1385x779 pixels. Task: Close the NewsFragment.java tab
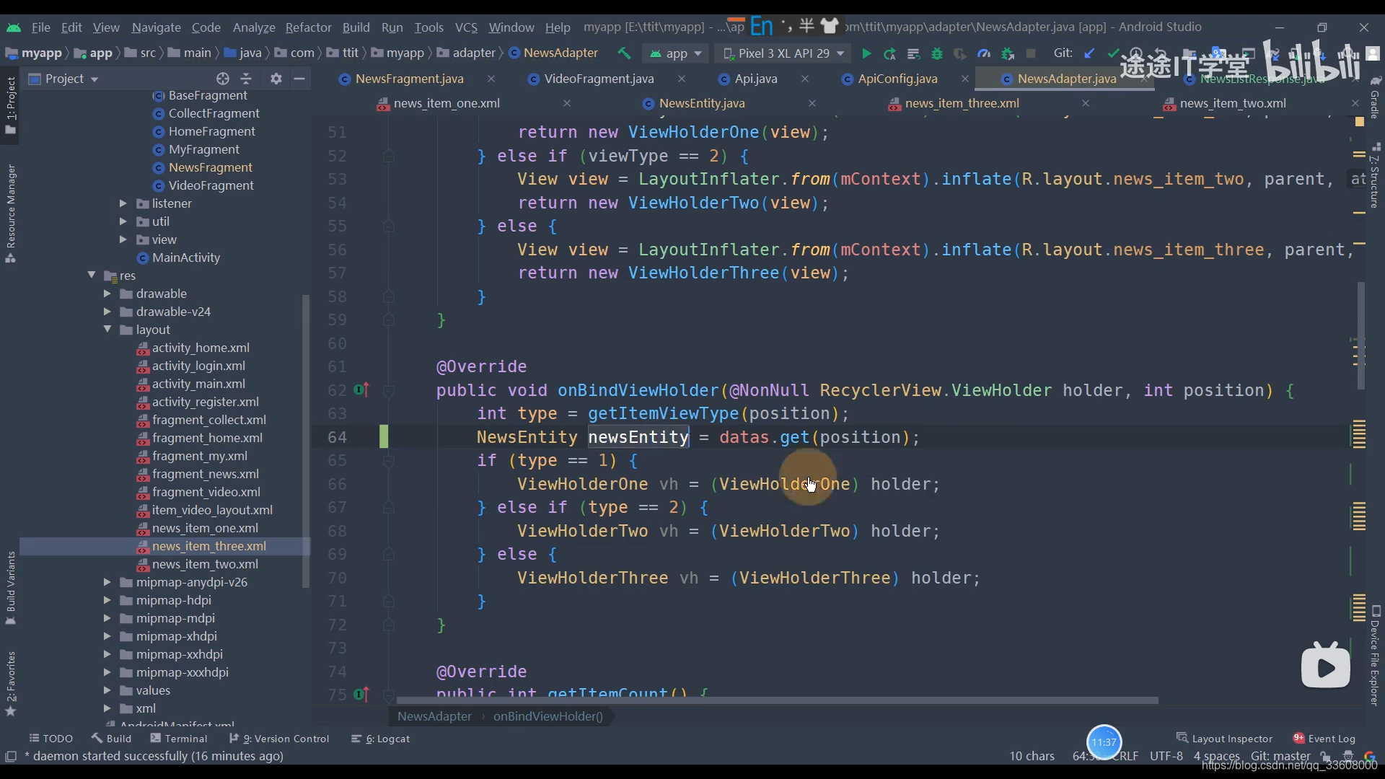click(491, 79)
